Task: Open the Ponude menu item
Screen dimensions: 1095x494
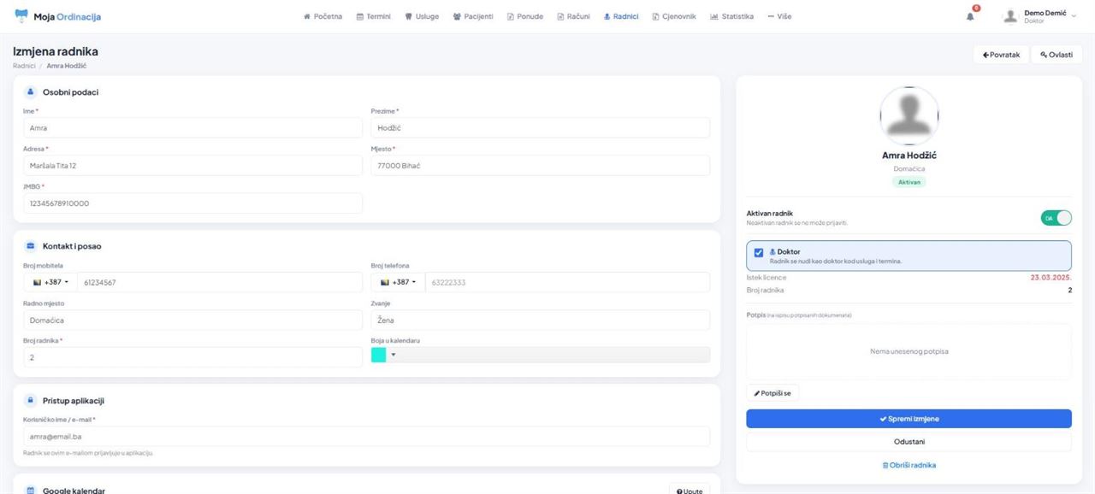Action: tap(525, 16)
